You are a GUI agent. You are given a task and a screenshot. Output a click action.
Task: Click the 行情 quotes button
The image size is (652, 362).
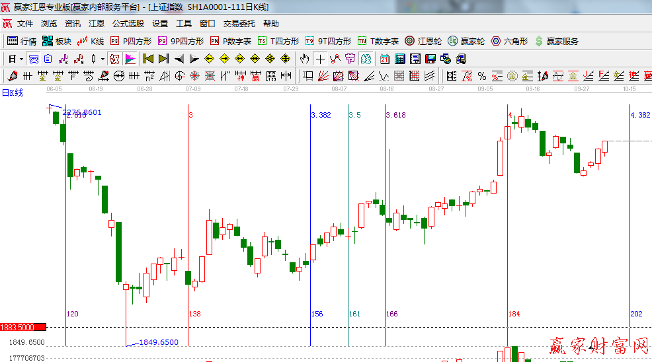[22, 41]
